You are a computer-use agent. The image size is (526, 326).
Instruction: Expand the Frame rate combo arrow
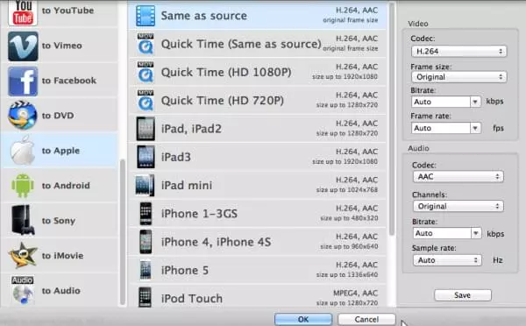pos(475,128)
